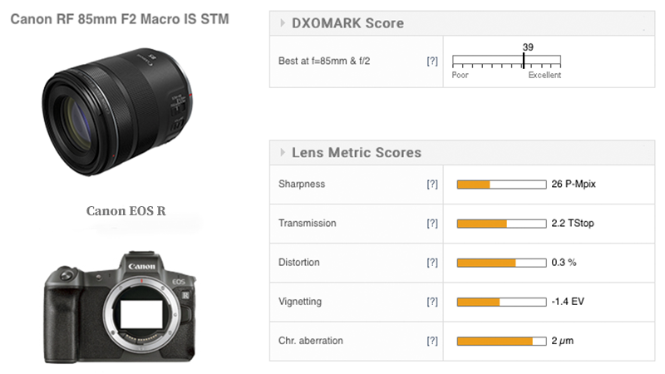
Task: Click the Distortion score bar
Action: tap(501, 263)
